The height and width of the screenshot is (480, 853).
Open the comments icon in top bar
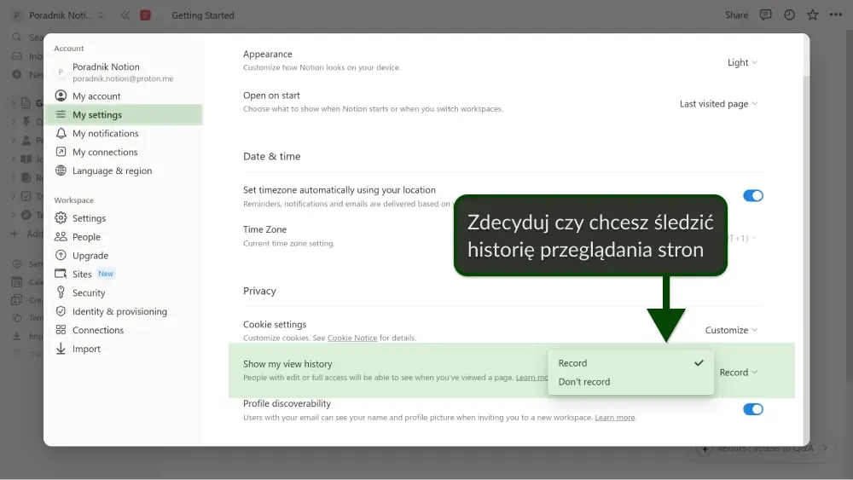(765, 14)
